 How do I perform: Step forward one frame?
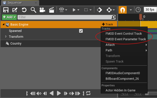click(65, 93)
